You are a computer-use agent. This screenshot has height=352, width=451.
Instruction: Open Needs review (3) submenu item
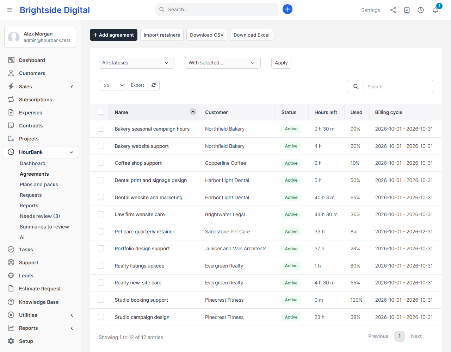tap(40, 216)
